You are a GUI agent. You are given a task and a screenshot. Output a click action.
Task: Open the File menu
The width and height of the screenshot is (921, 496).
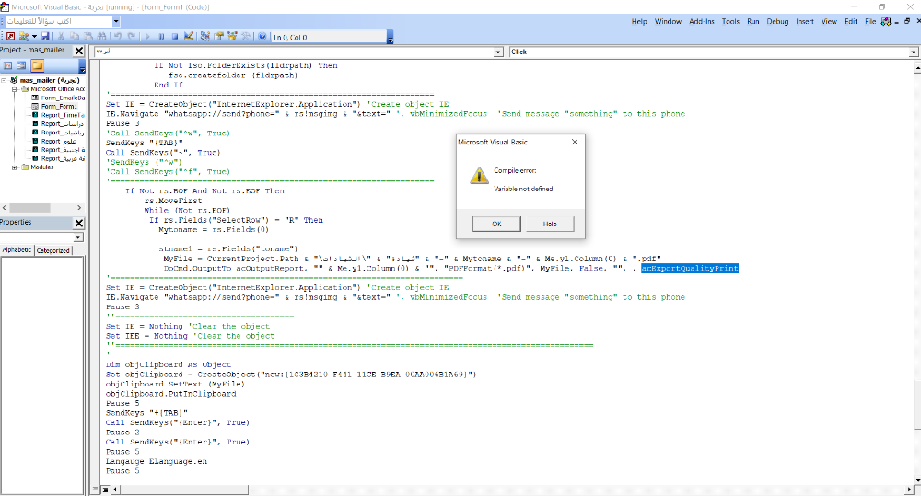[870, 22]
